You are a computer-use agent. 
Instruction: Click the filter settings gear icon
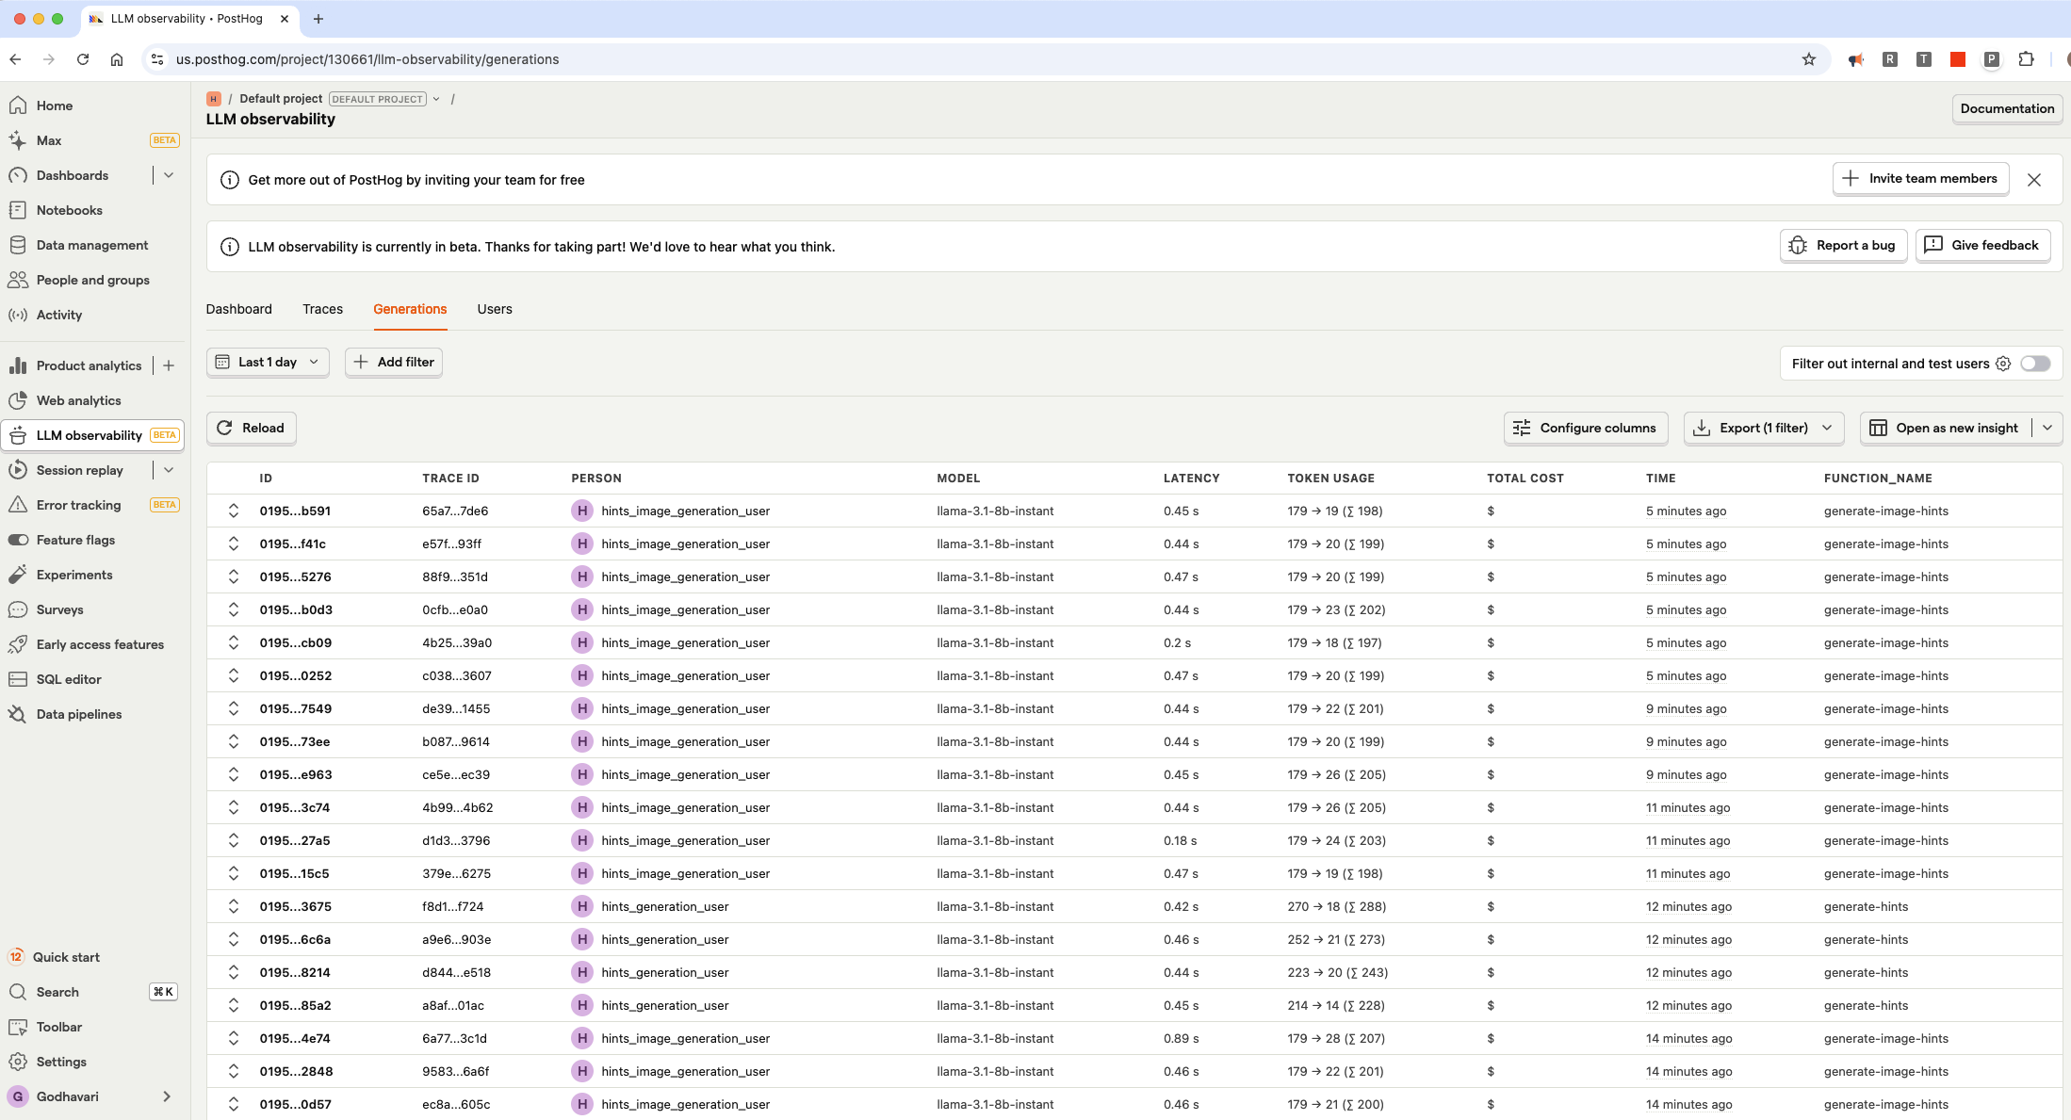click(x=2003, y=364)
